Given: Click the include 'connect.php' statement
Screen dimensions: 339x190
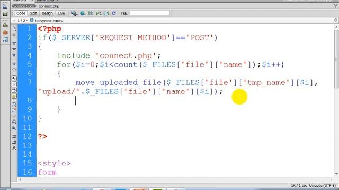Looking at the screenshot, I should pos(109,55).
